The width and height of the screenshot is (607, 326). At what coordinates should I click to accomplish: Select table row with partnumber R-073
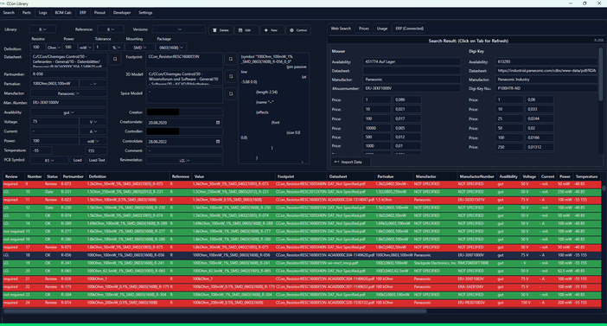[x=302, y=184]
